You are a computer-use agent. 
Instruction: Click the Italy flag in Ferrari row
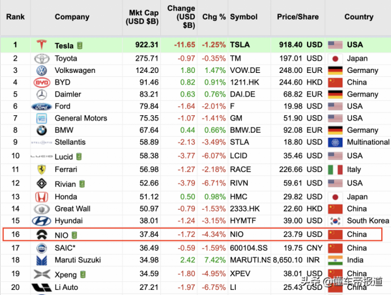tap(336, 169)
